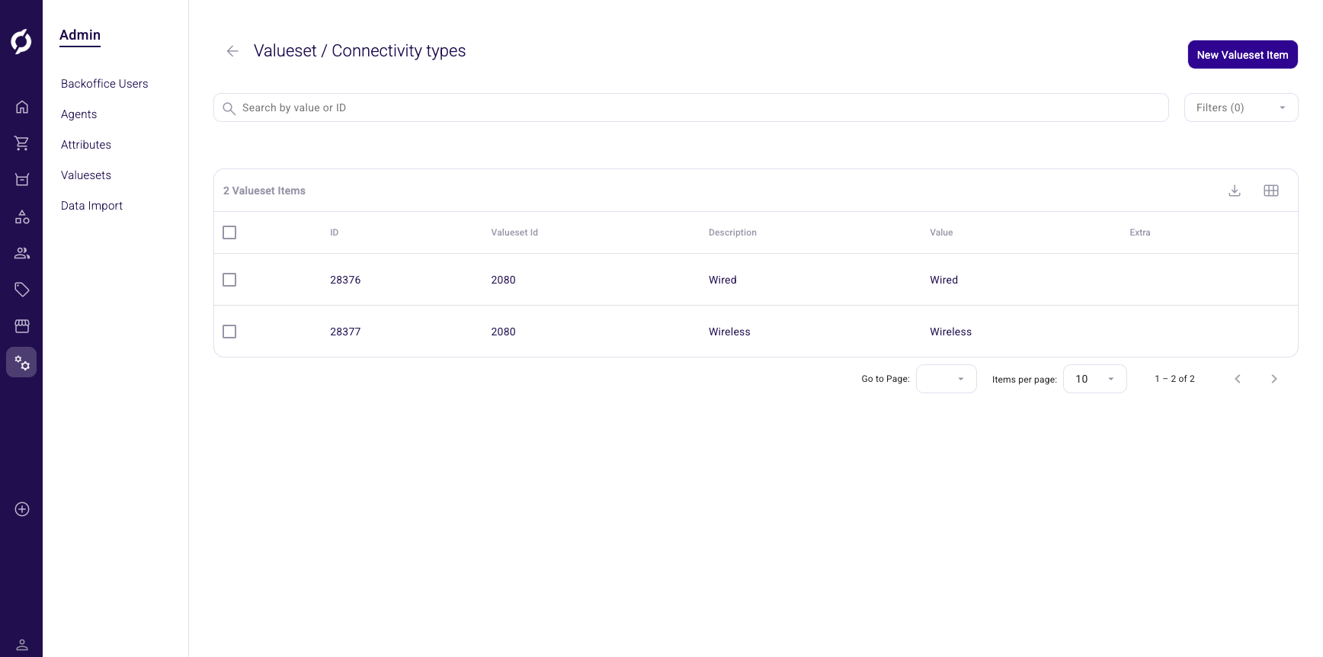Click the app logo icon
Screen dimensions: 1323x657
[x=21, y=41]
